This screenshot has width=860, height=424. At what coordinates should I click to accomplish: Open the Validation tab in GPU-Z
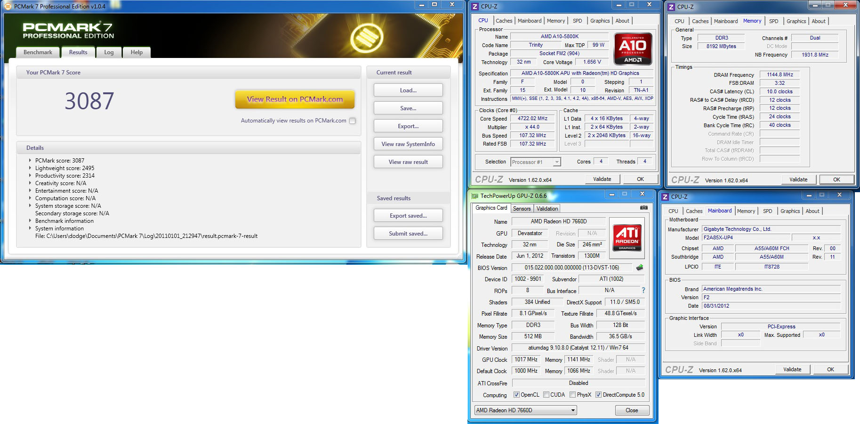547,209
